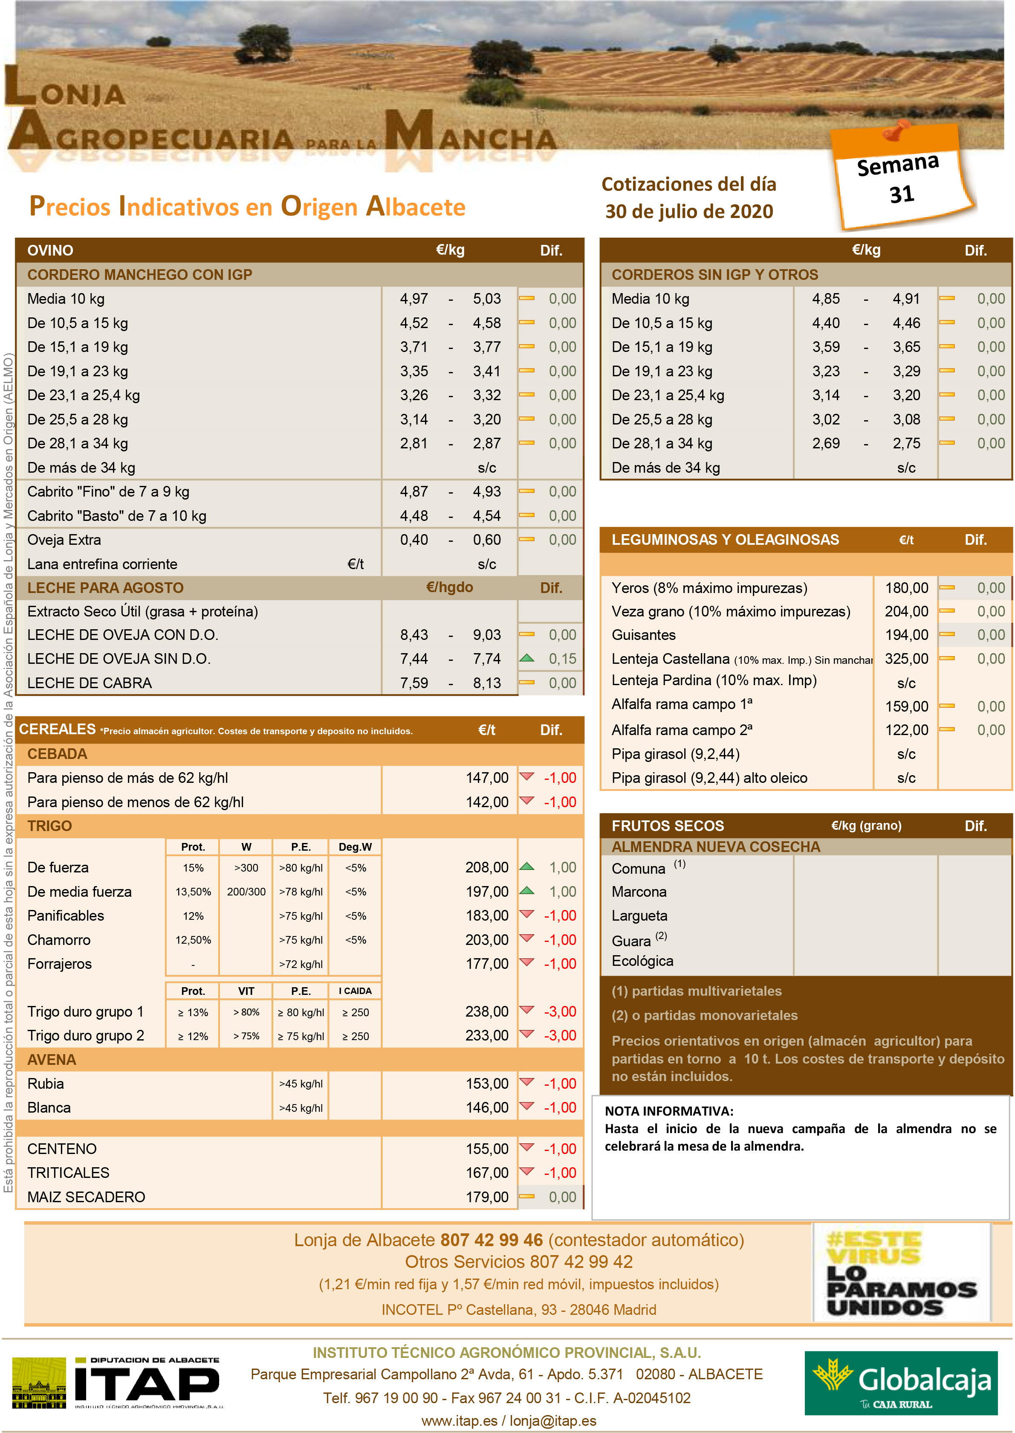Select the LEGUMINOSAS Y OLEAGINOSAS header
Image resolution: width=1015 pixels, height=1433 pixels.
coord(806,540)
